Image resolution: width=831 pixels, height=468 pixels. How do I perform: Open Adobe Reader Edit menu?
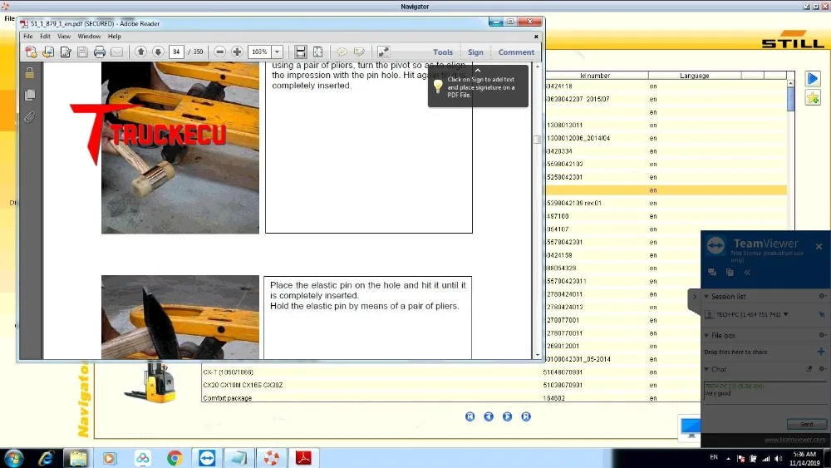[x=45, y=36]
